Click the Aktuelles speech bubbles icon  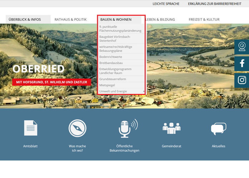[218, 129]
